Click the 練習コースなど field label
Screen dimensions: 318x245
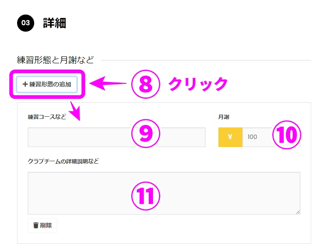[x=47, y=117]
